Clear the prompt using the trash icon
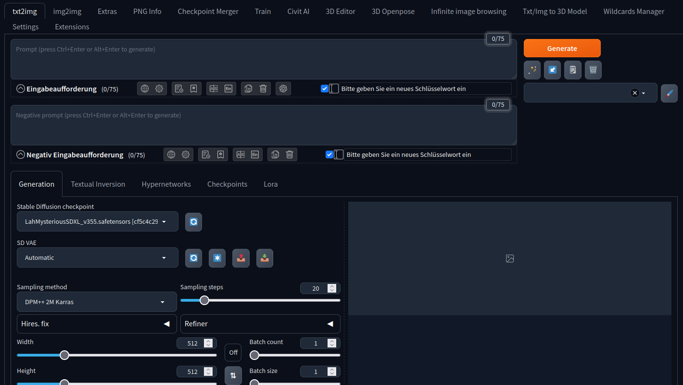Screen dimensions: 683x385 coord(263,89)
